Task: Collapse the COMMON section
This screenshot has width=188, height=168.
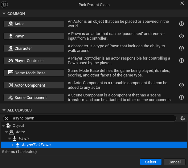Action: pos(4,14)
